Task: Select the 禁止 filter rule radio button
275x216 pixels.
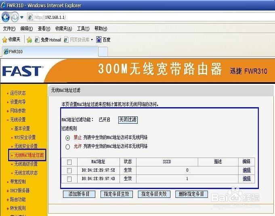Action: (x=68, y=138)
